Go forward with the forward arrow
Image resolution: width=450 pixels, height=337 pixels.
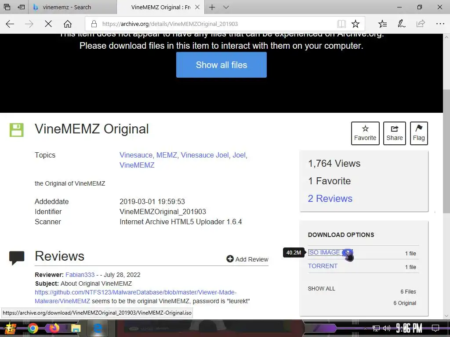coord(29,24)
